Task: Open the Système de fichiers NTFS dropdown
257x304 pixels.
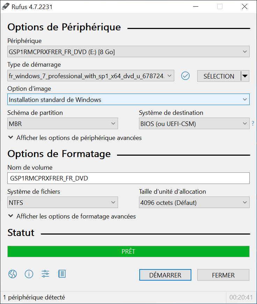Action: [63, 202]
